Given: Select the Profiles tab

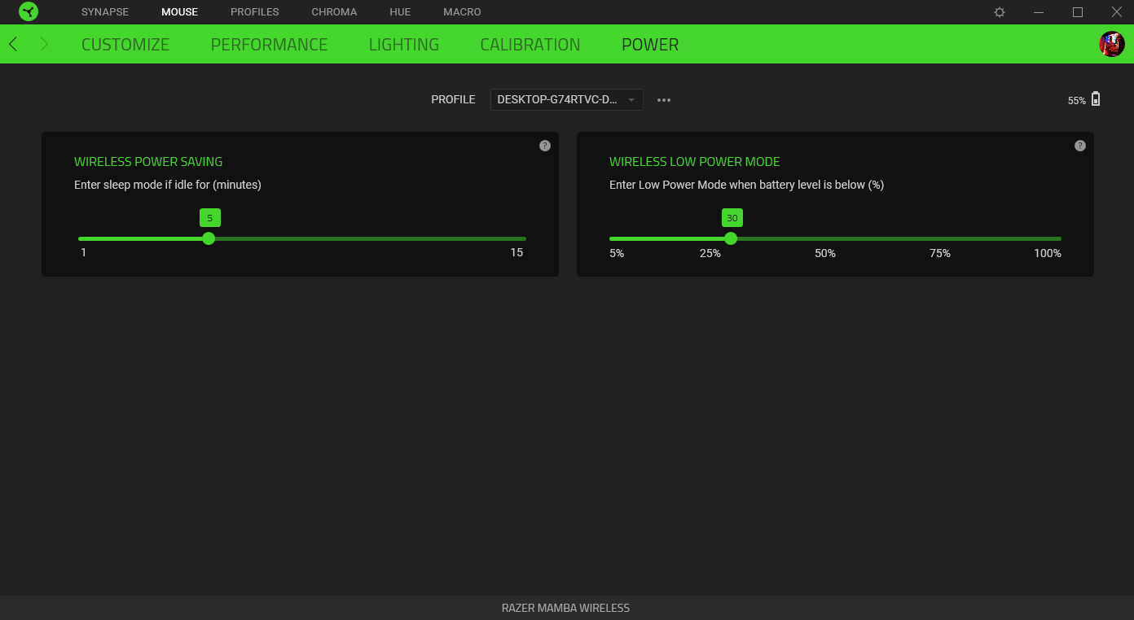Looking at the screenshot, I should pyautogui.click(x=254, y=12).
